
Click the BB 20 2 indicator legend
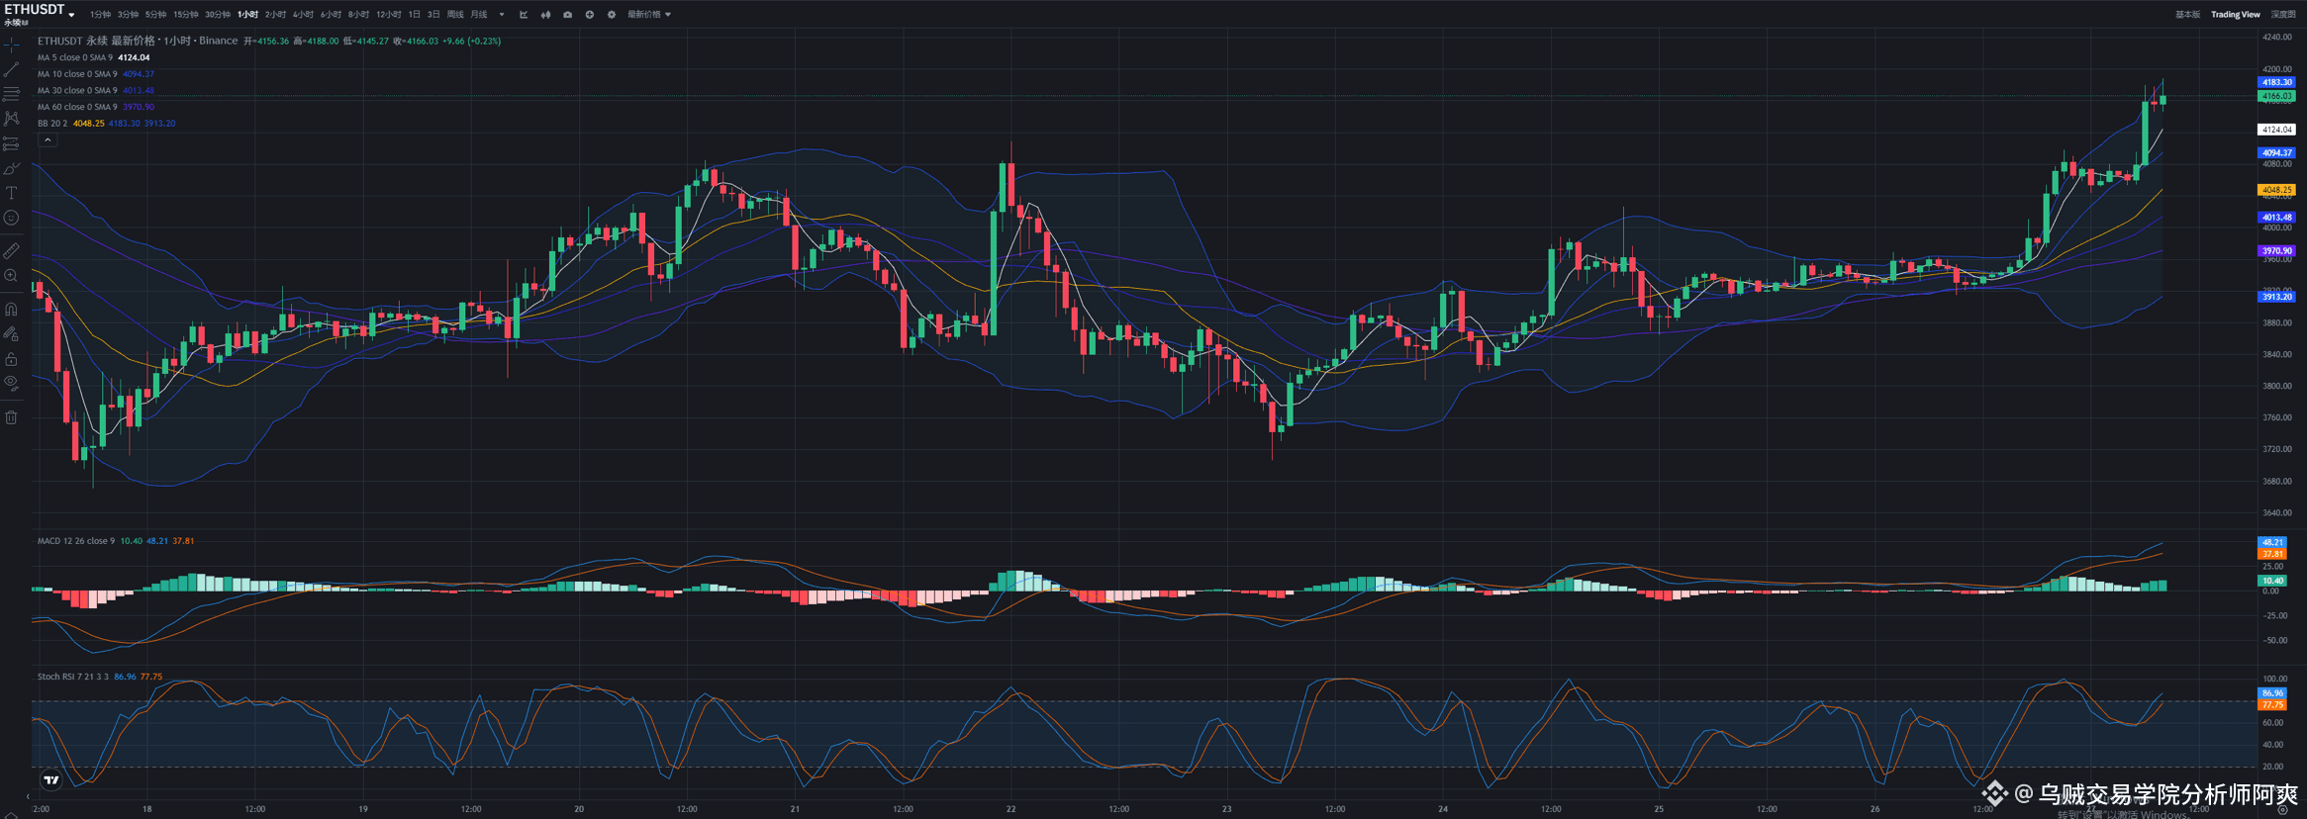(x=107, y=124)
